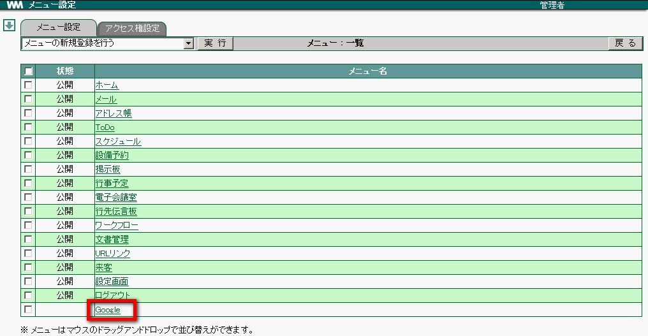The height and width of the screenshot is (336, 648).
Task: Toggle the select-all checkbox in header
Action: point(28,71)
